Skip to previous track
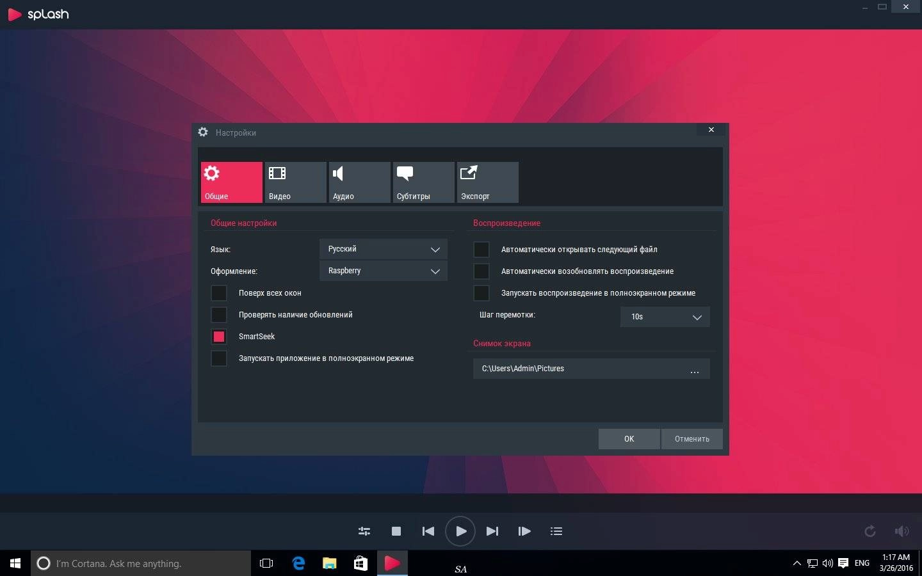 [428, 531]
